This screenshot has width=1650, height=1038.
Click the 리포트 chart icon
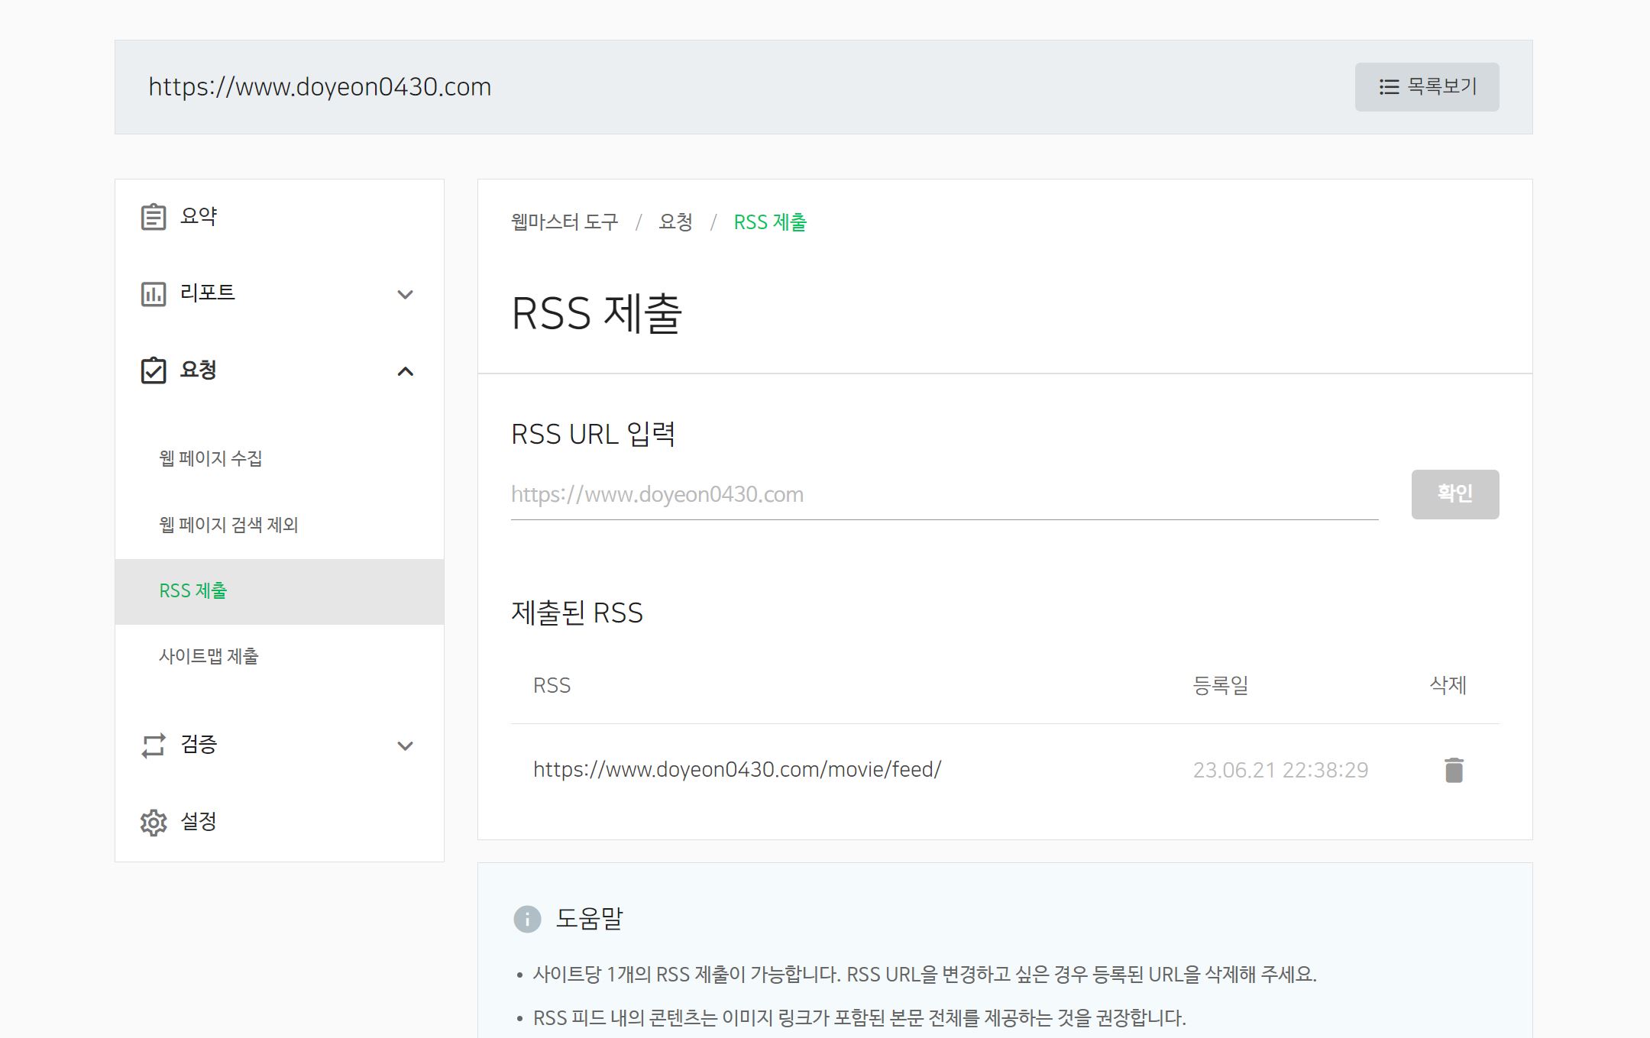154,294
